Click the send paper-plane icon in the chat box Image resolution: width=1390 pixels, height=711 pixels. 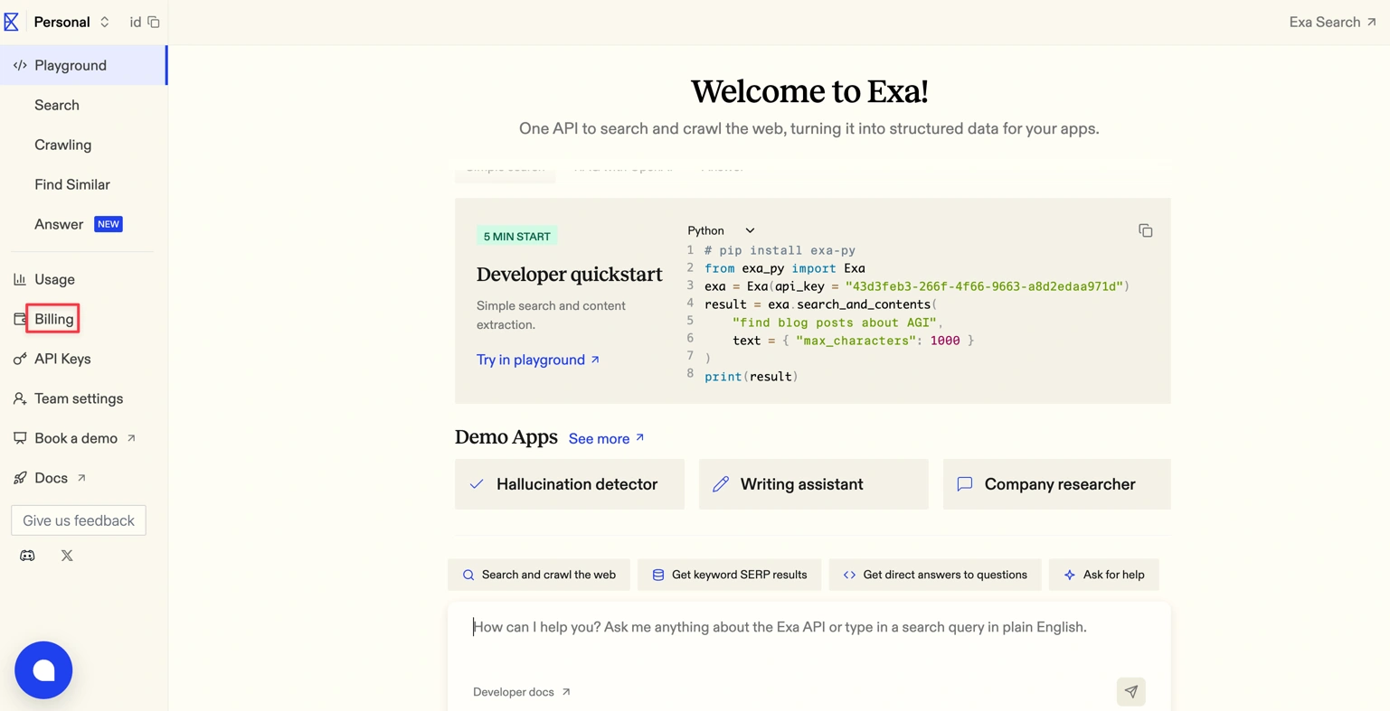(1130, 691)
